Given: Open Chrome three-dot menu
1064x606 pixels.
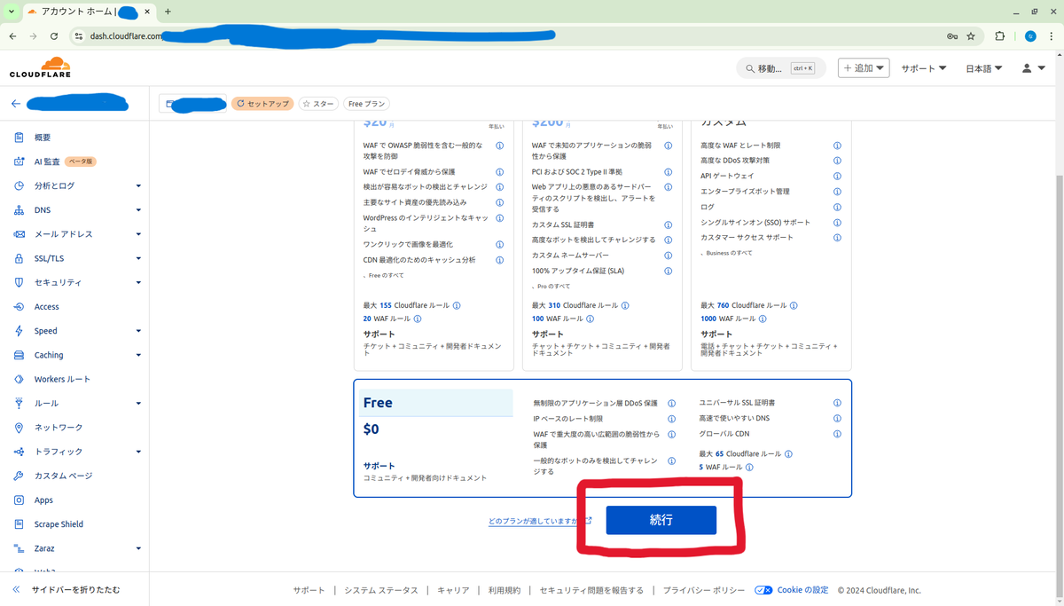Looking at the screenshot, I should click(1052, 36).
